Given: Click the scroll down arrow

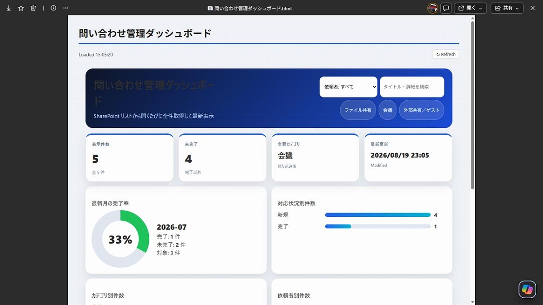Looking at the screenshot, I should tap(473, 301).
